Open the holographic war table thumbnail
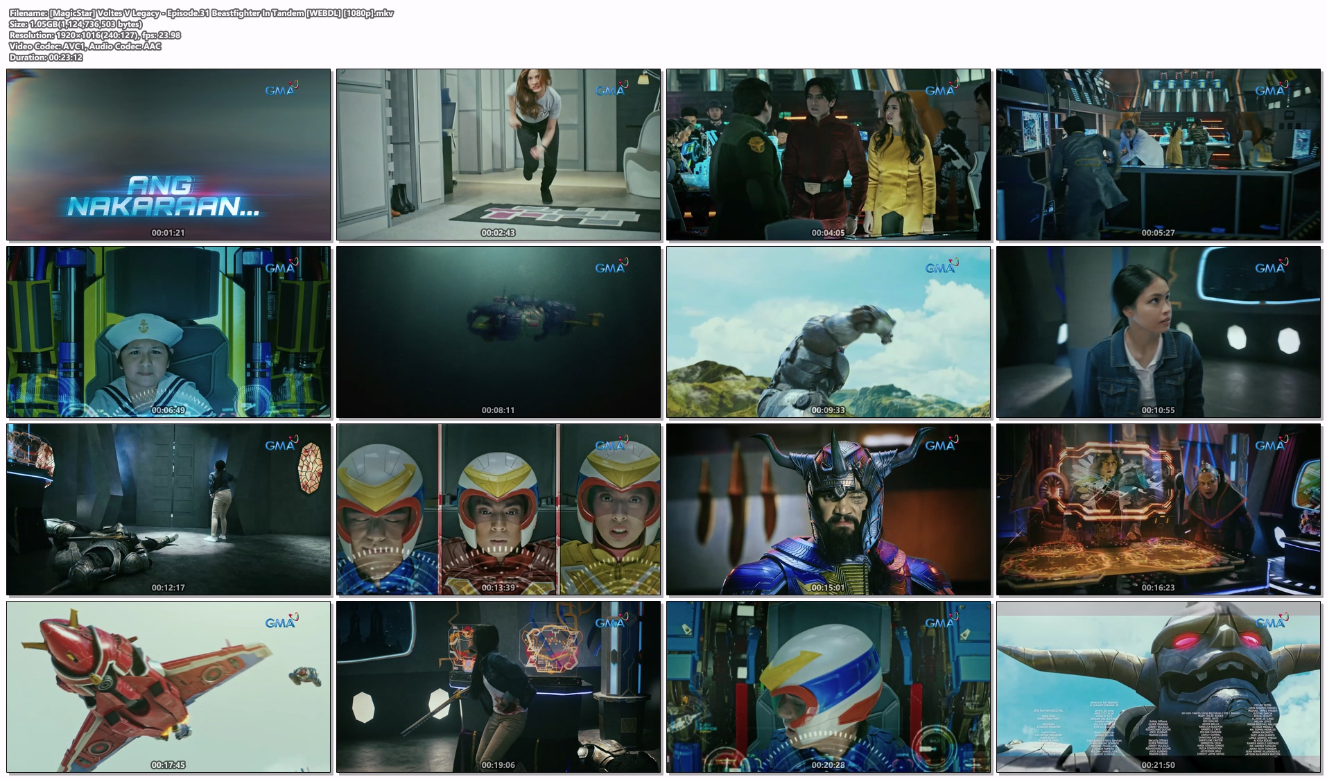 coord(1159,509)
